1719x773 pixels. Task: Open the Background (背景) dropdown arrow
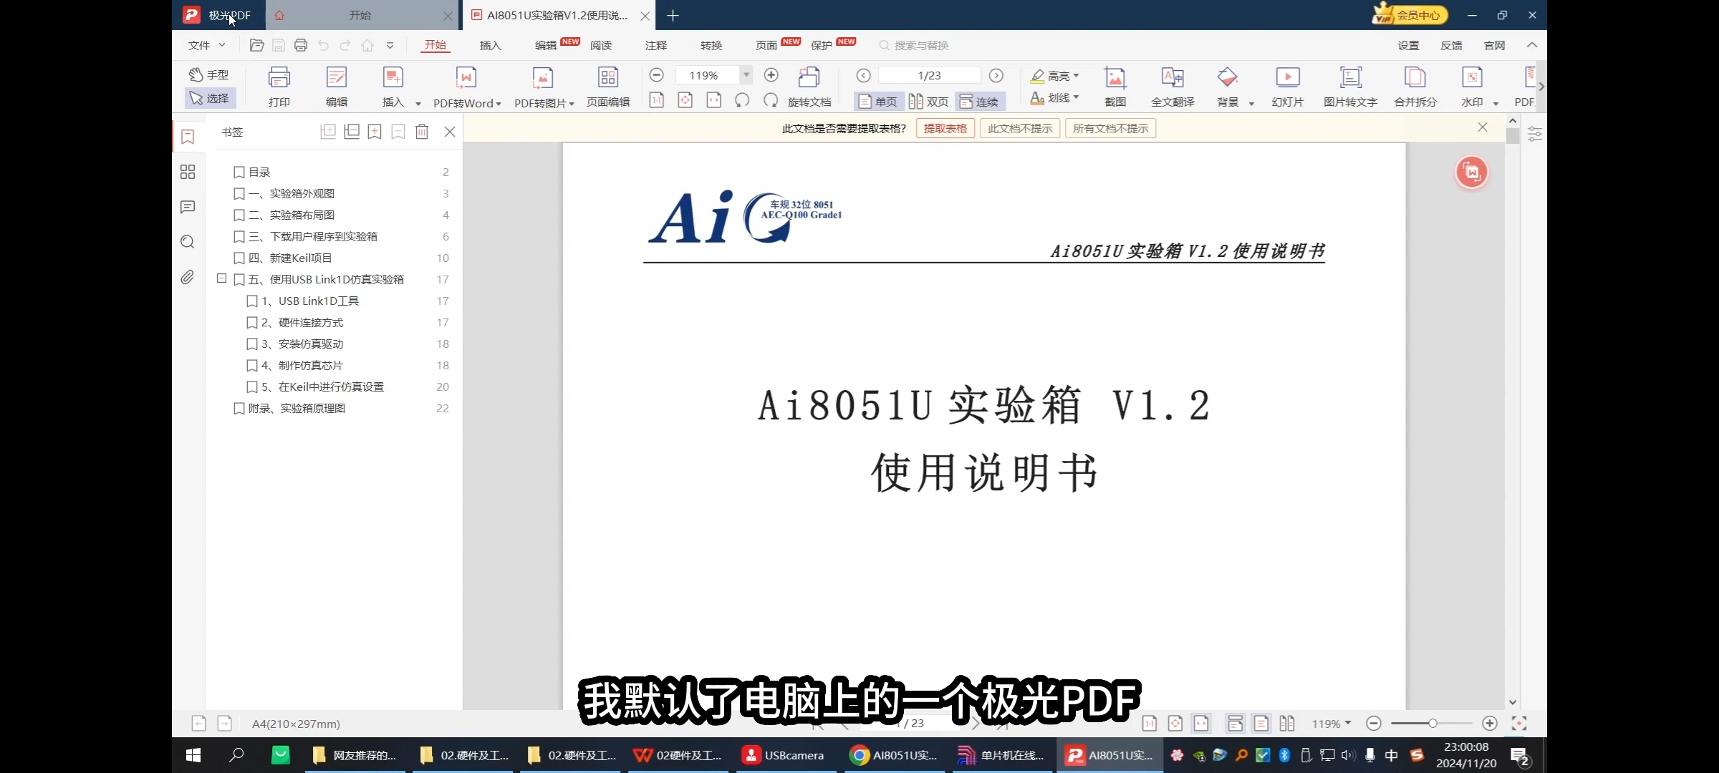point(1251,104)
